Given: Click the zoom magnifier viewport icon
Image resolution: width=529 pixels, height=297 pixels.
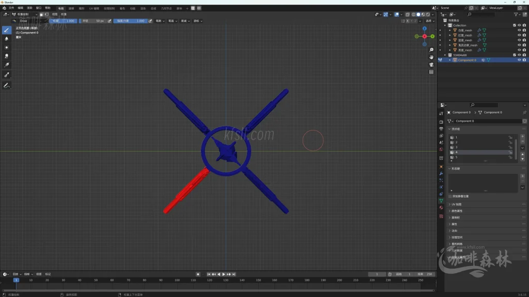Looking at the screenshot, I should click(x=431, y=50).
